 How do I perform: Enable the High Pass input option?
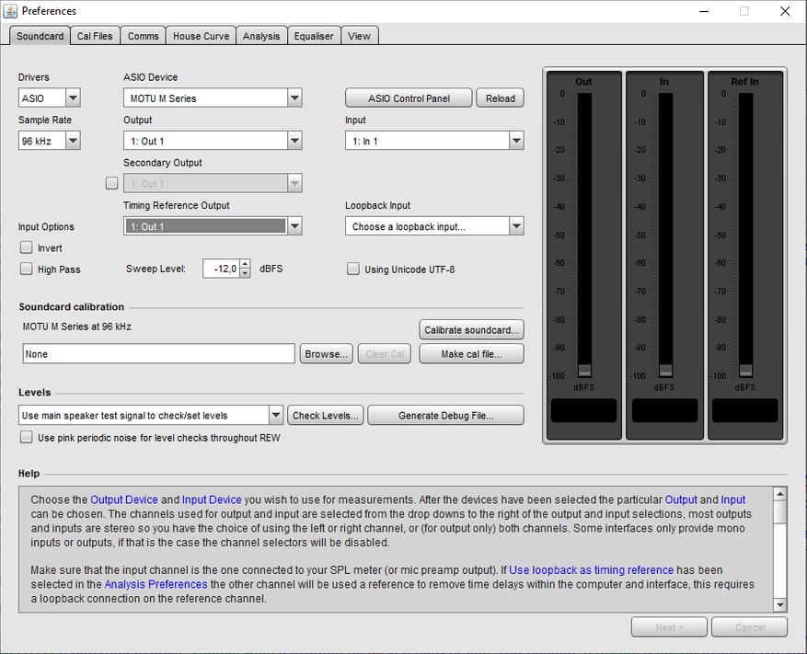click(x=27, y=269)
